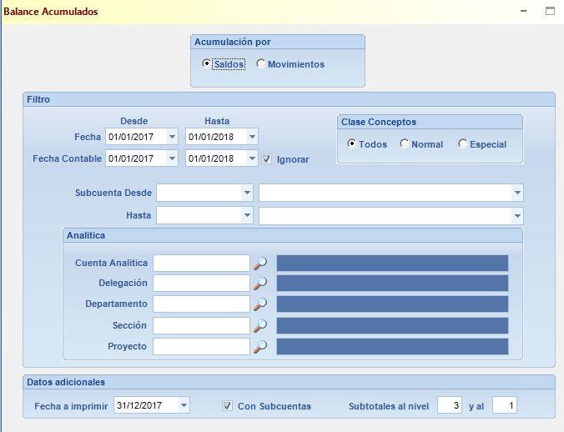Viewport: 564px width, 432px height.
Task: Click the Fecha Desde value 01/01/2017
Action: 131,137
